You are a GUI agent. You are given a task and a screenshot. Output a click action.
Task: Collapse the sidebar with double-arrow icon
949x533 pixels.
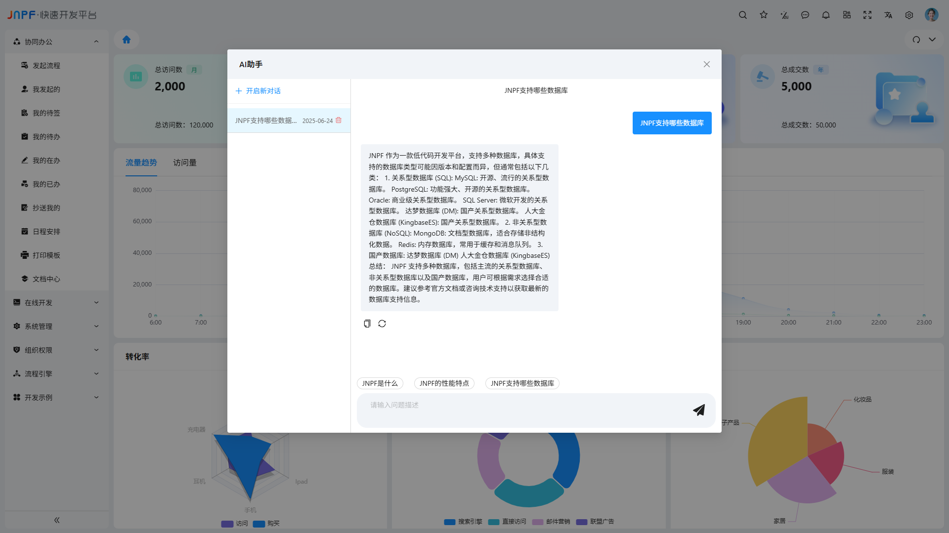click(57, 520)
